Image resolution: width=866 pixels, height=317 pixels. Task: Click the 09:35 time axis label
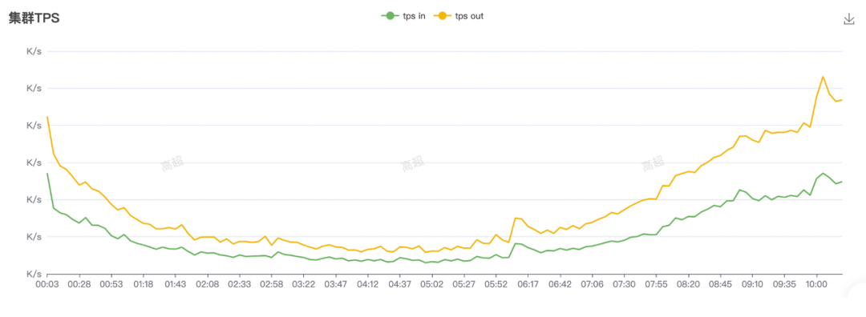tap(783, 284)
